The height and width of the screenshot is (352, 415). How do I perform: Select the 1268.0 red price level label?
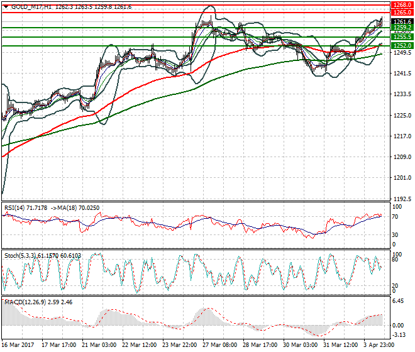coord(402,5)
